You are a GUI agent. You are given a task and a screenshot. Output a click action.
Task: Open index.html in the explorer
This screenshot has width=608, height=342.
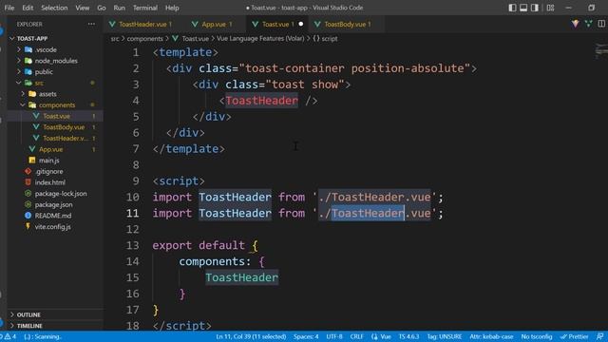pos(55,182)
